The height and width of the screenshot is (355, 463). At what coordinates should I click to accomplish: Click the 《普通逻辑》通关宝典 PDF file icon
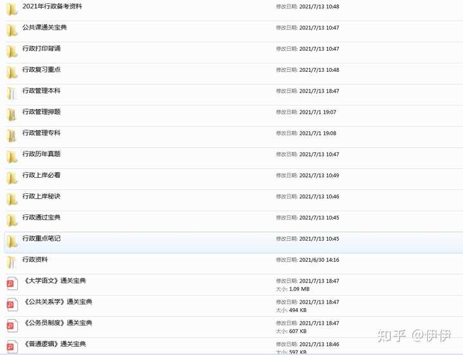12,347
